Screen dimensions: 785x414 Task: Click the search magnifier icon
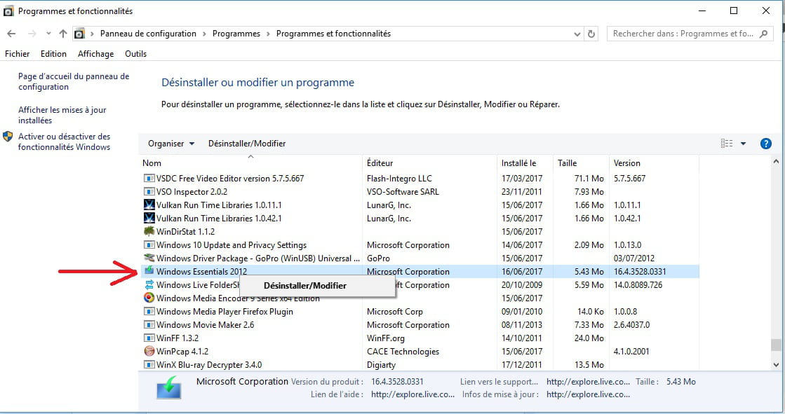click(763, 34)
